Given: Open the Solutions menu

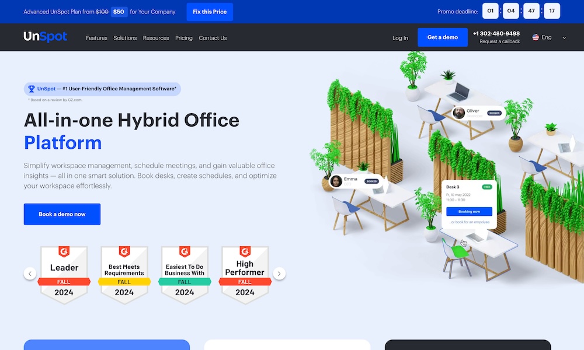Looking at the screenshot, I should pos(125,38).
